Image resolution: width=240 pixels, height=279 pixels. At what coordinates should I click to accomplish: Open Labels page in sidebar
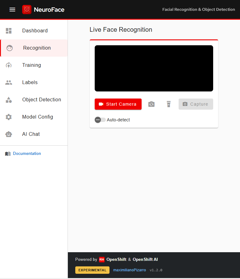34,83
